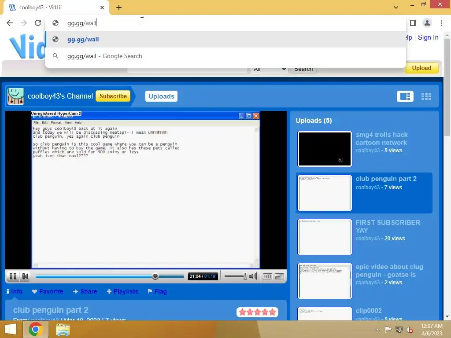This screenshot has height=338, width=451.
Task: Open FIRST SUBSCRIBER YAY thumbnail
Action: (x=325, y=237)
